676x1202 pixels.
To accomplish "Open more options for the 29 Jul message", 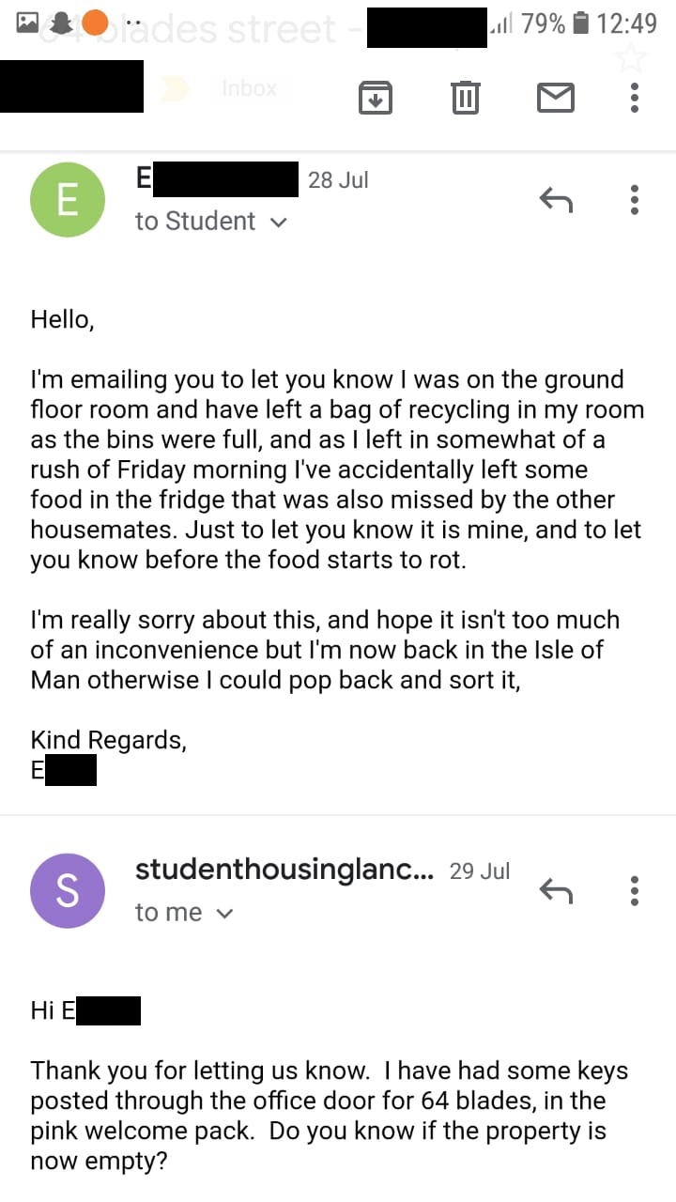I will point(636,890).
